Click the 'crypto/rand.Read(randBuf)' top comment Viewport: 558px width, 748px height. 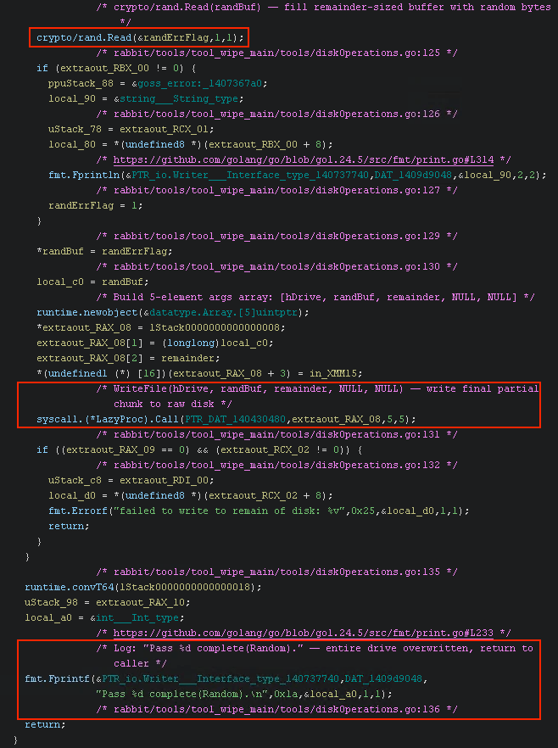[324, 14]
